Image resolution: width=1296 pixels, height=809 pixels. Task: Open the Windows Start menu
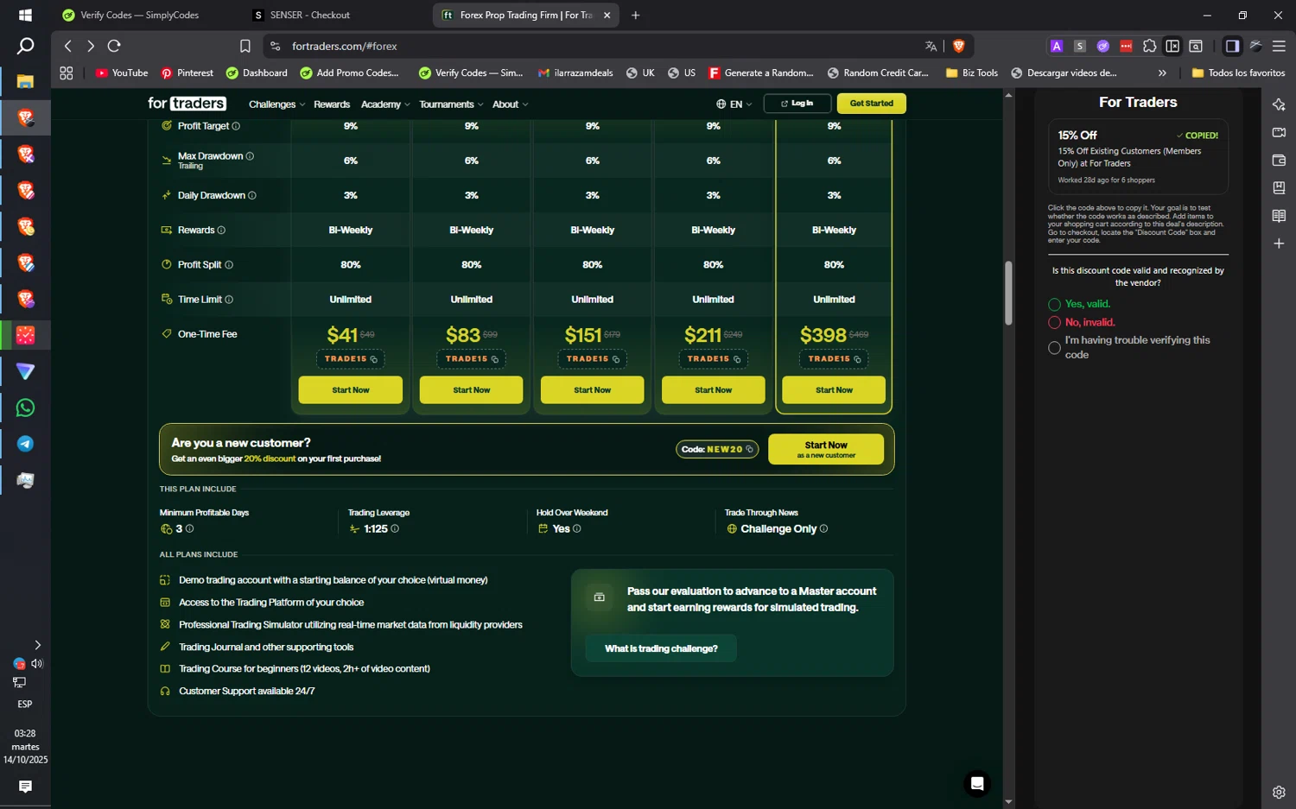coord(25,15)
